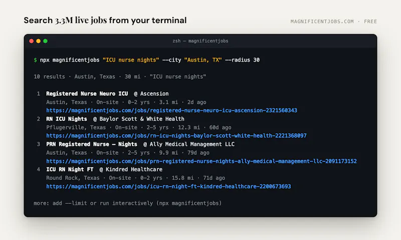Viewport: 401px width, 240px height.
Task: Click the yellow minimize window dot
Action: 39,41
